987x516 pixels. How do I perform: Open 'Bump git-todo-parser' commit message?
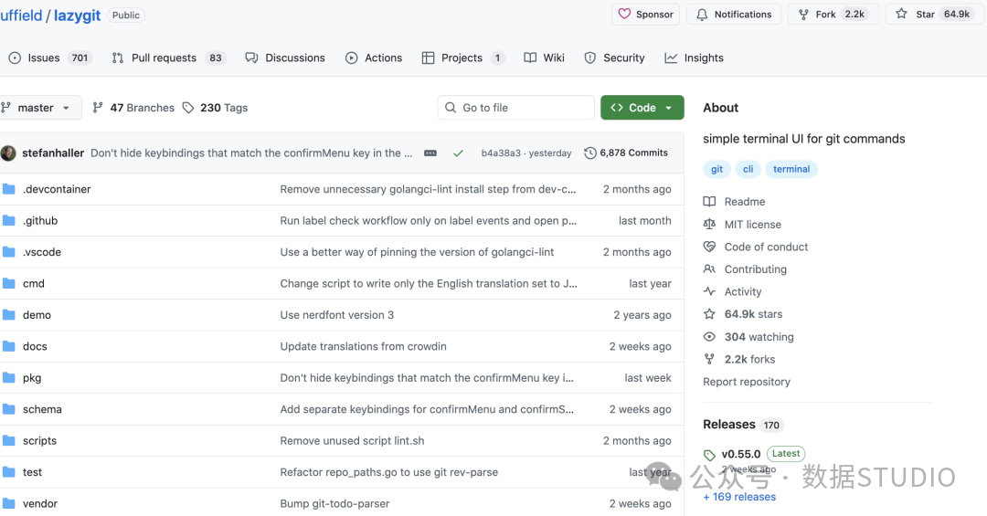[x=334, y=503]
